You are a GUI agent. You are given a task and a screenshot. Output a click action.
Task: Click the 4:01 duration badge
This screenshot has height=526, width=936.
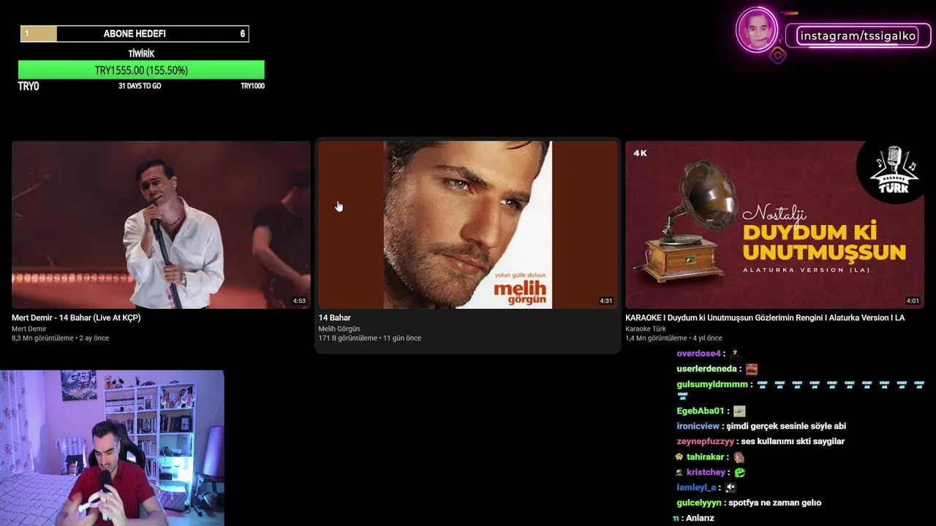point(913,301)
